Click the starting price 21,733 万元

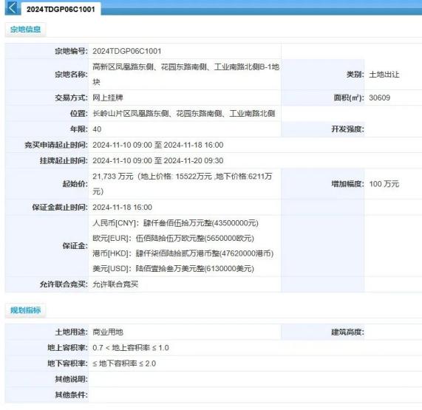pyautogui.click(x=113, y=177)
